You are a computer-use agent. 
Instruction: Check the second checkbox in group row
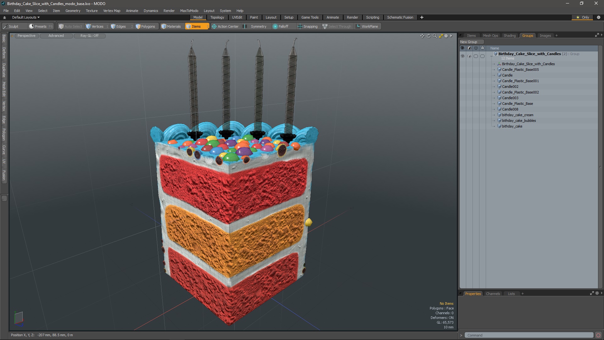(483, 56)
